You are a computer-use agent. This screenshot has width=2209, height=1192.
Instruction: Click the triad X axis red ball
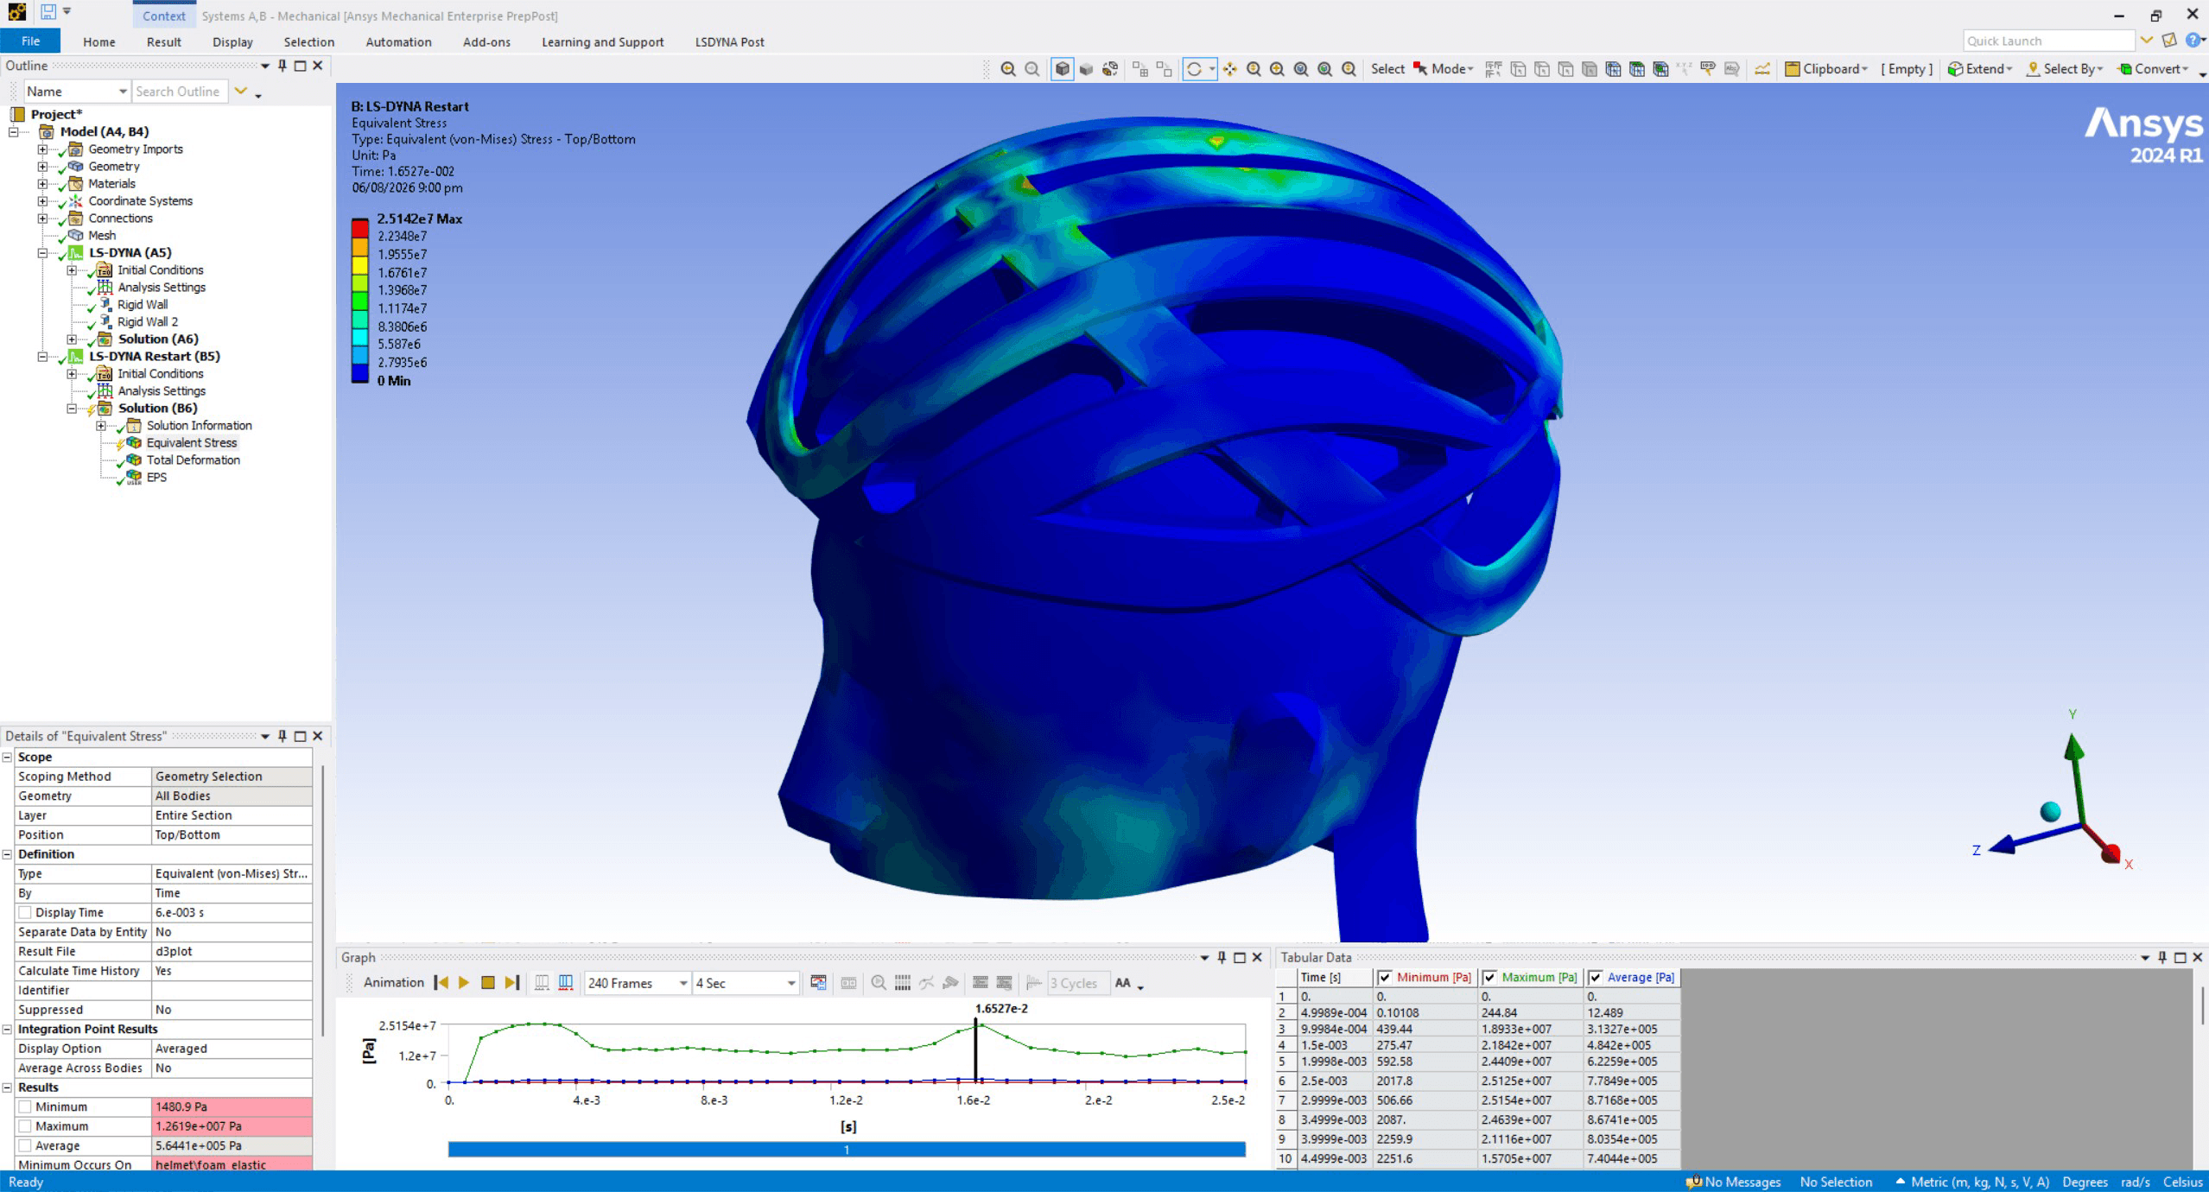click(2110, 854)
